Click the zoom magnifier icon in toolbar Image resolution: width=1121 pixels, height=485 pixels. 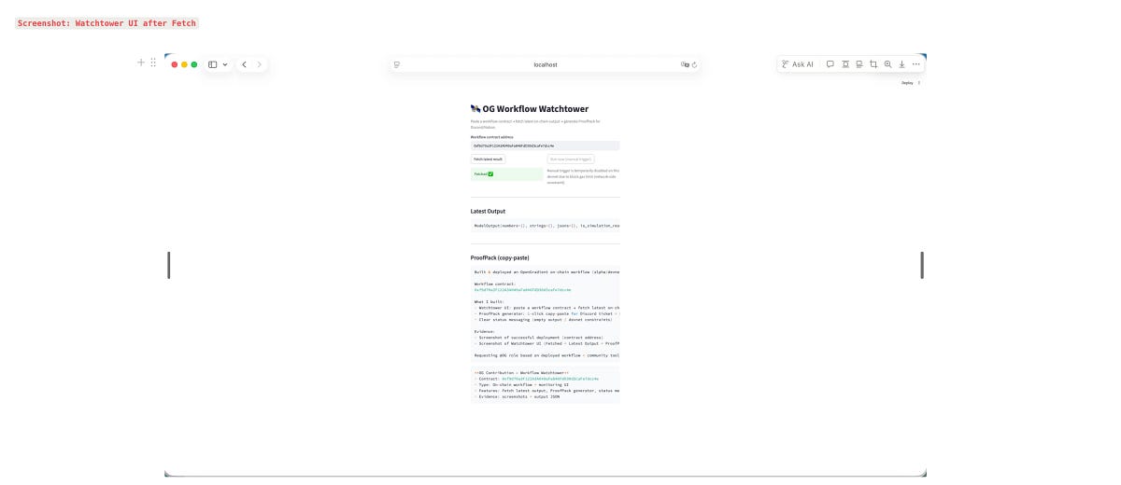click(x=887, y=64)
